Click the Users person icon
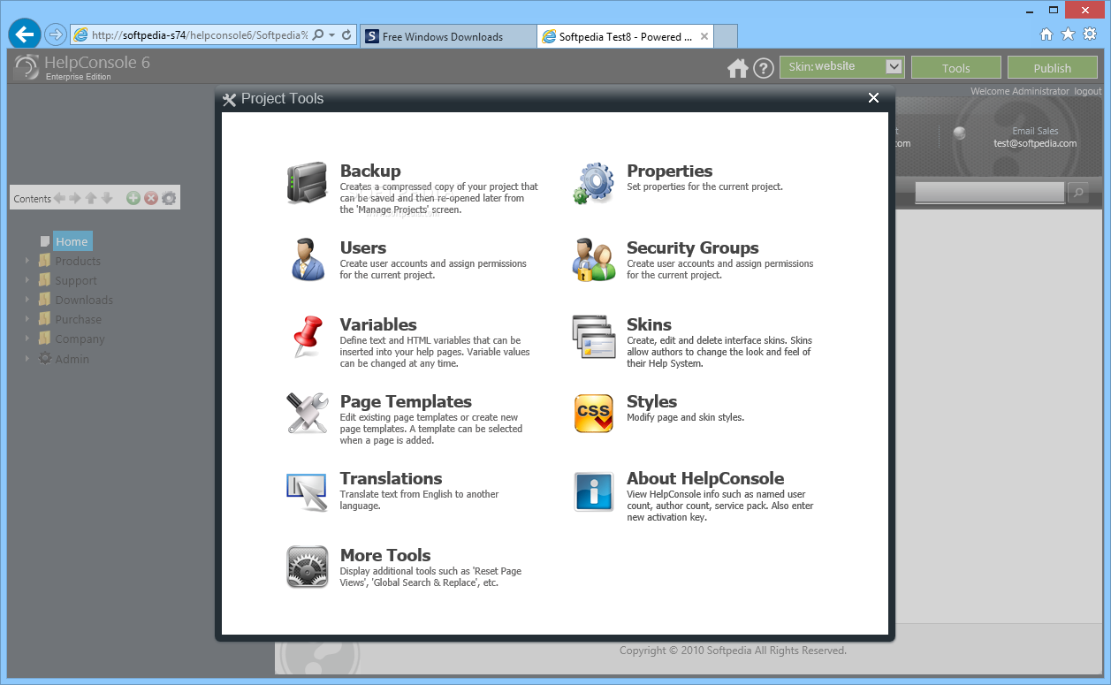Screen dimensions: 1111x685 308,260
